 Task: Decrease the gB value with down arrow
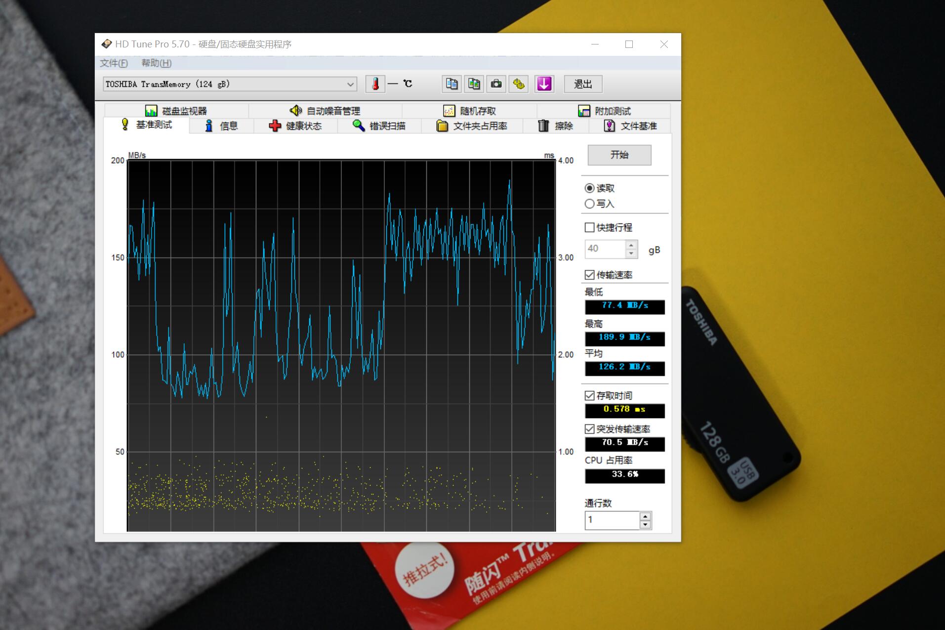point(631,253)
